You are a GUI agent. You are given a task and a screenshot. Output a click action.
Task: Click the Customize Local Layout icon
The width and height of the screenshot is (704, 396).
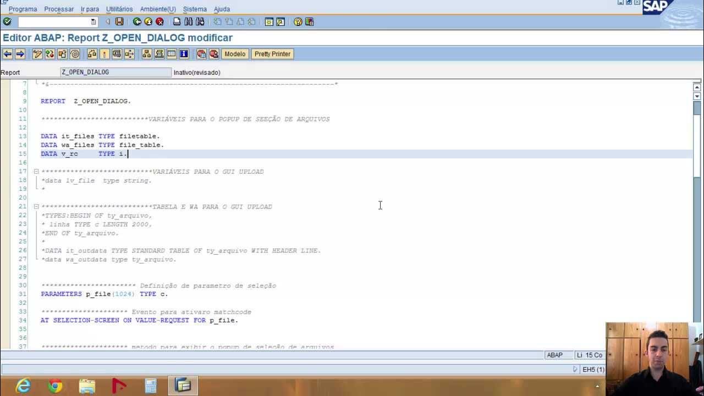pyautogui.click(x=310, y=21)
